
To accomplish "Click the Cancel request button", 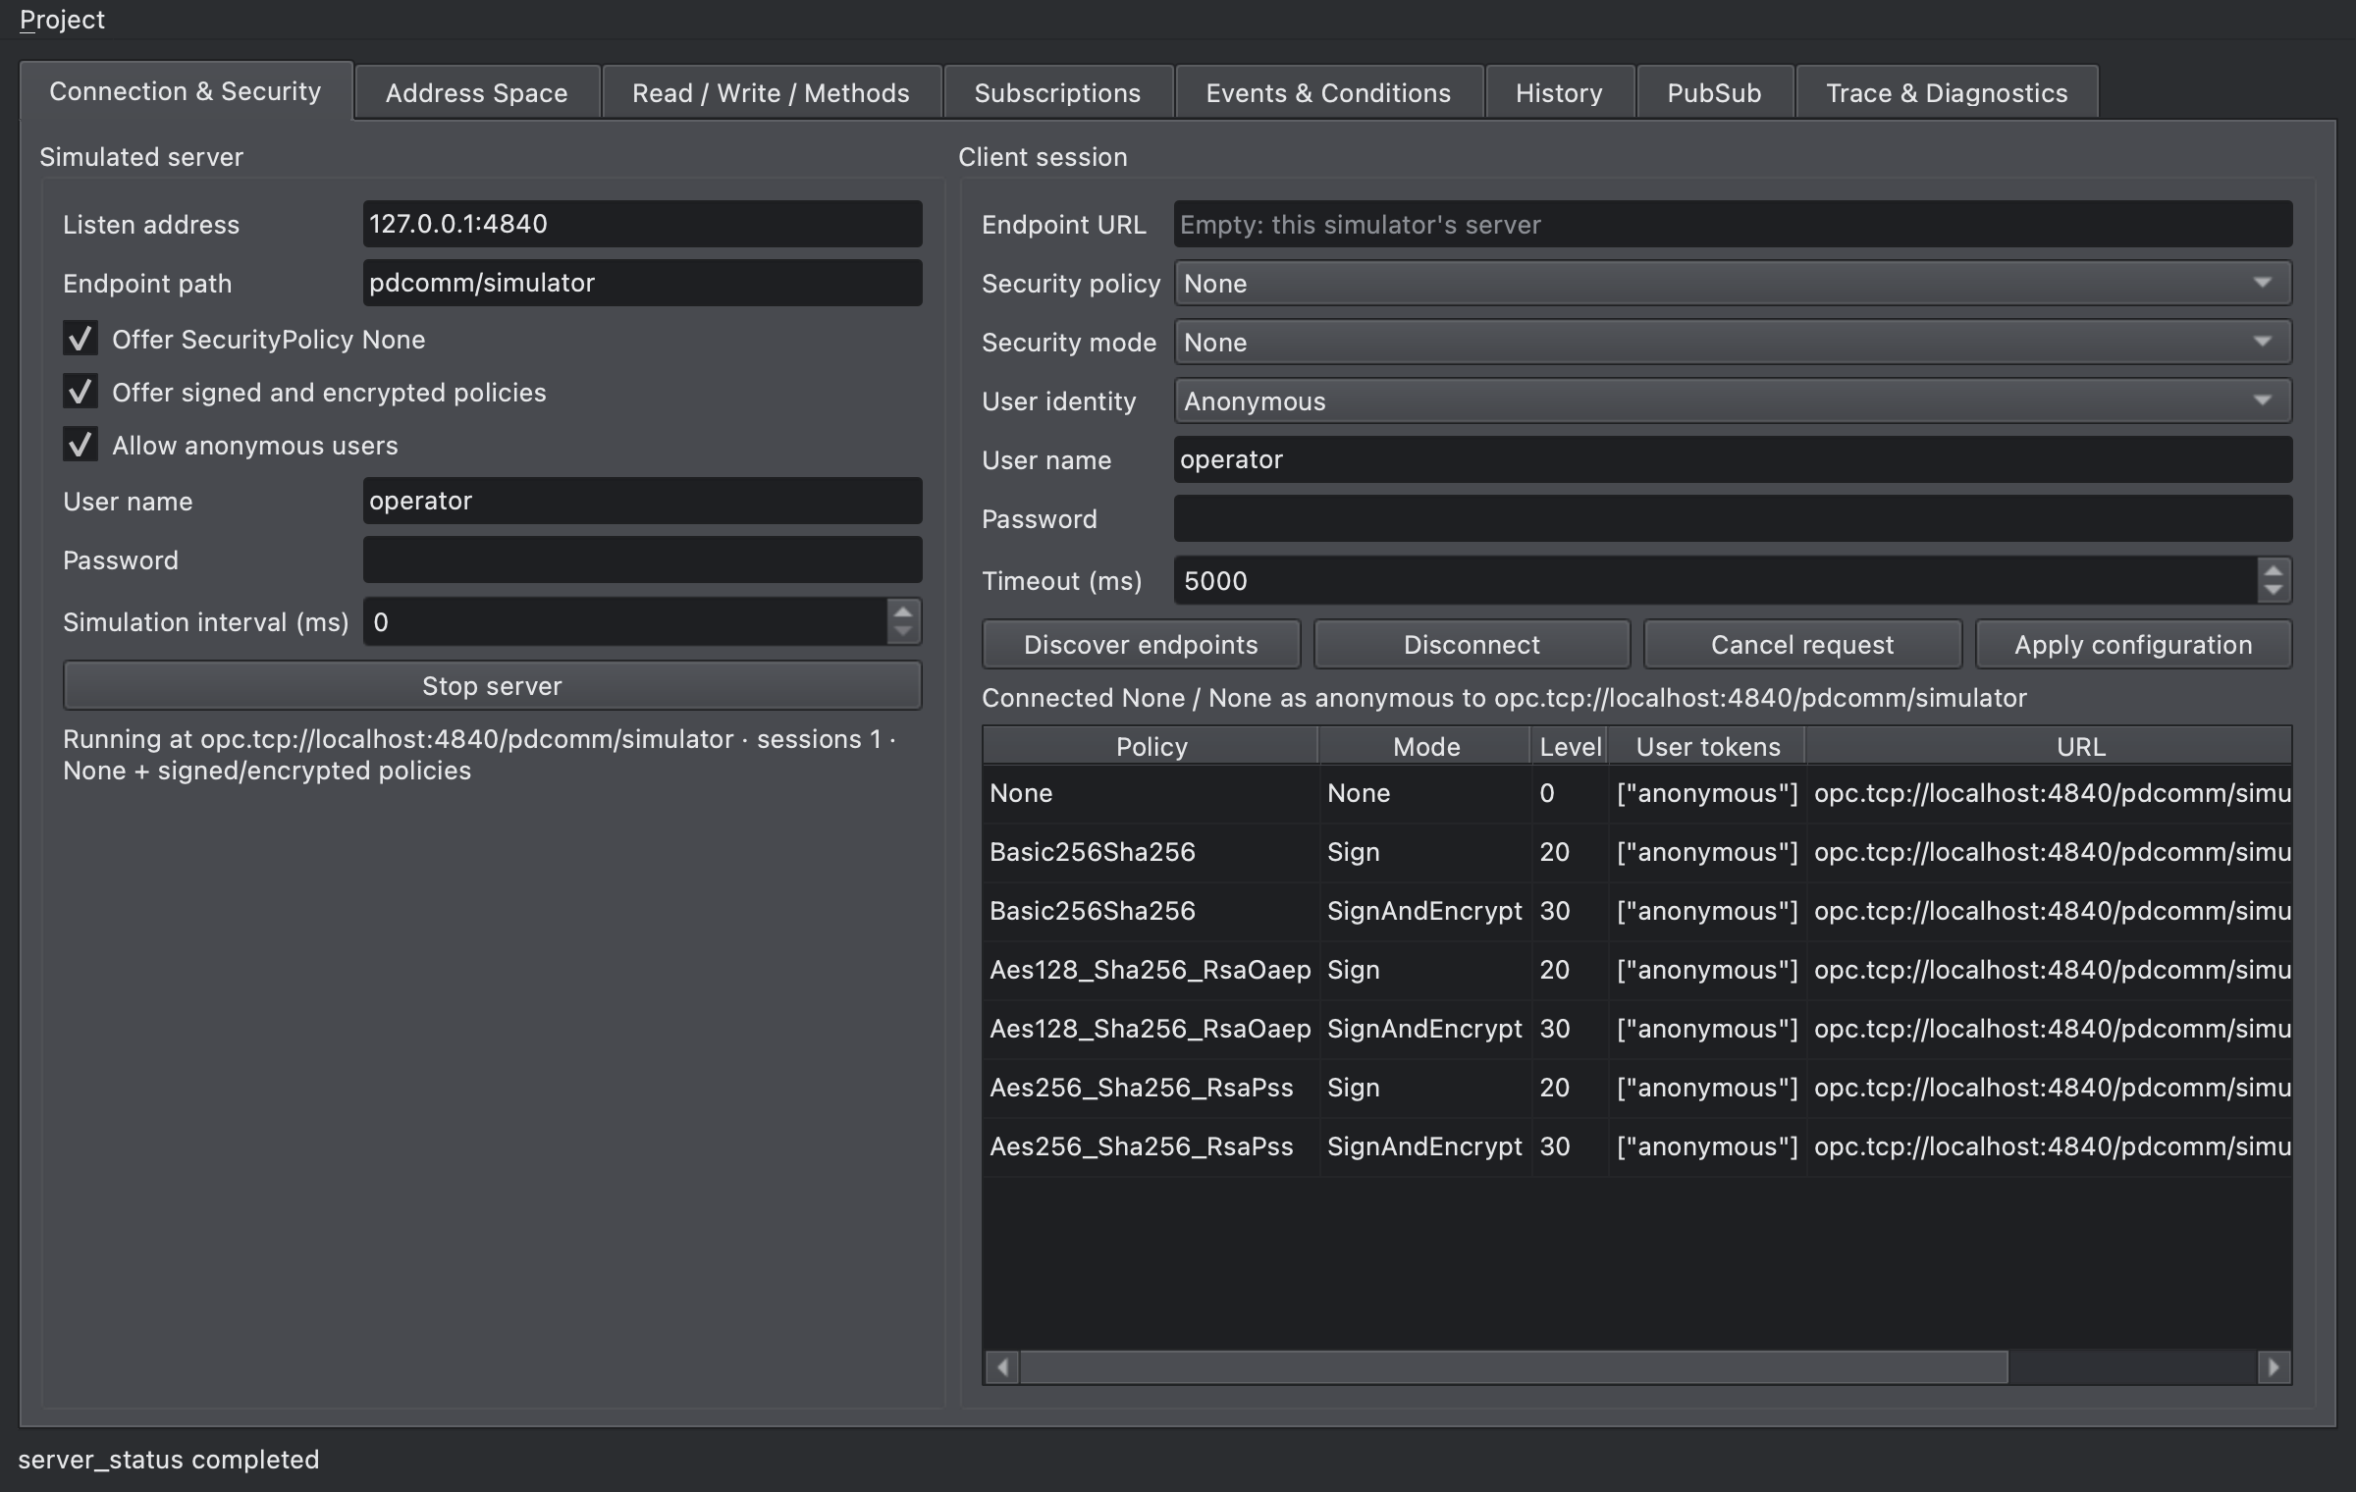I will point(1802,645).
